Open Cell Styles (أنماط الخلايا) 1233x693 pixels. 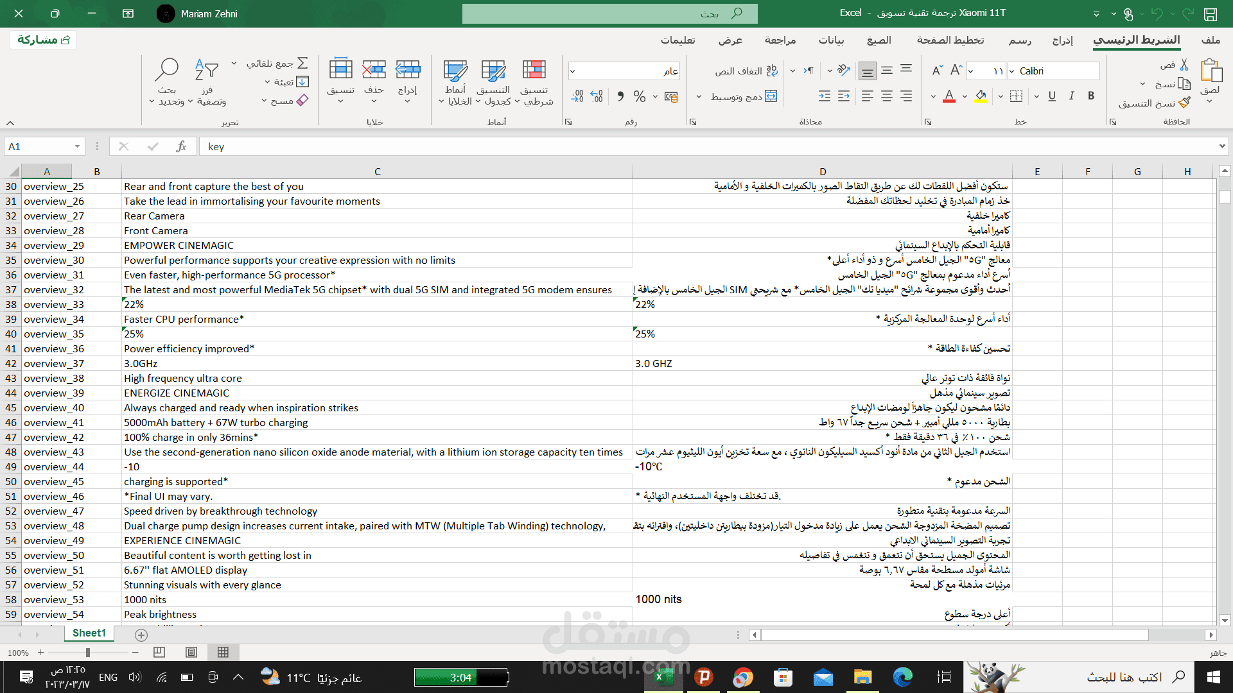pyautogui.click(x=455, y=82)
